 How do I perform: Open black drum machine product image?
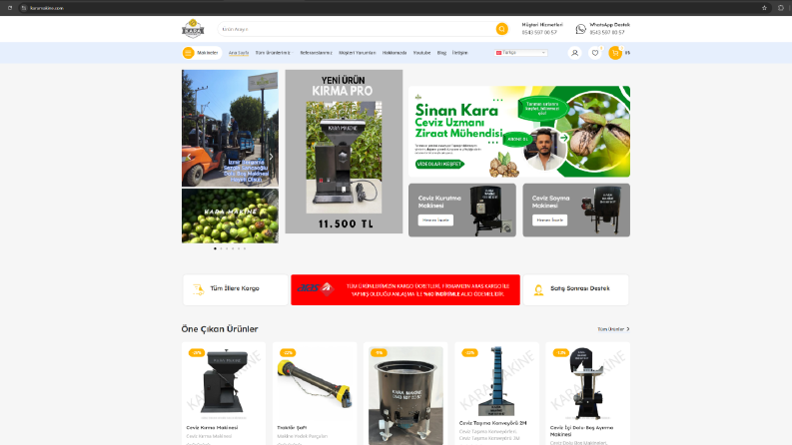405,395
